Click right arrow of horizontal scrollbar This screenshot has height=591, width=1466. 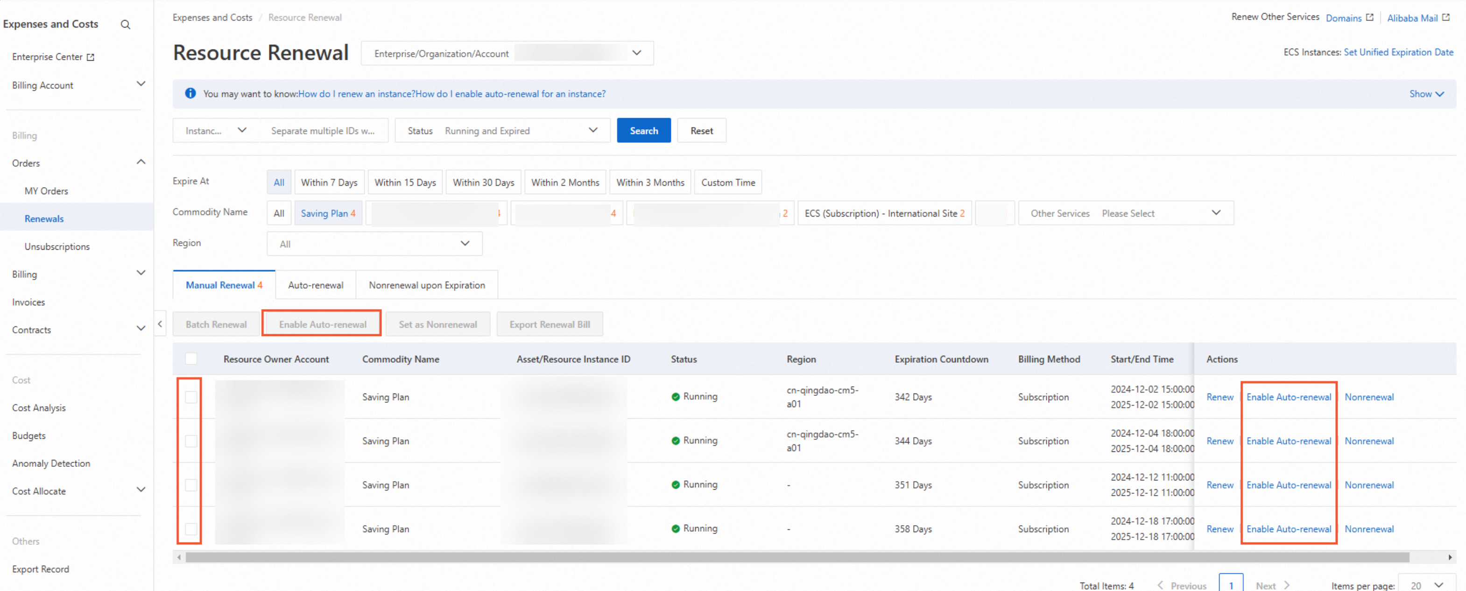(x=1450, y=557)
